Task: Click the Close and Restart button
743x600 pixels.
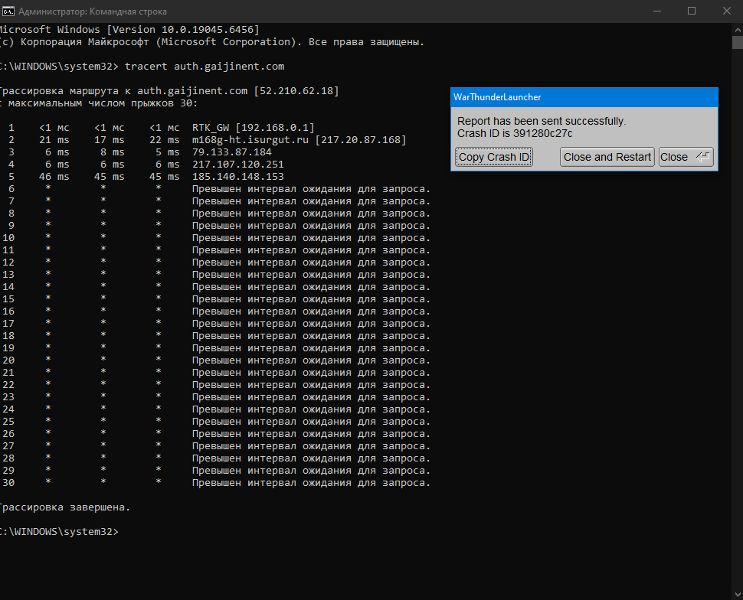Action: pos(607,157)
